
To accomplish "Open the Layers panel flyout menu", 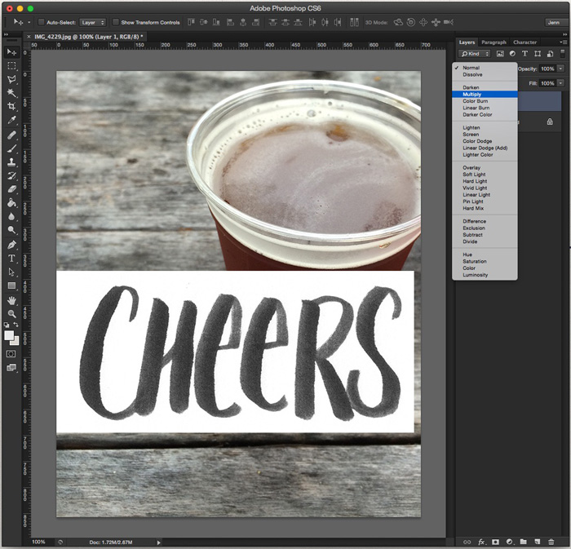I will pos(564,42).
